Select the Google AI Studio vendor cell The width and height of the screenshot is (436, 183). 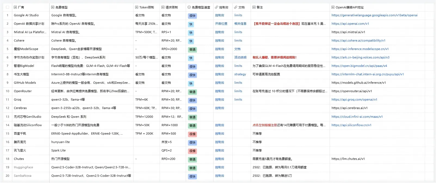(31, 15)
